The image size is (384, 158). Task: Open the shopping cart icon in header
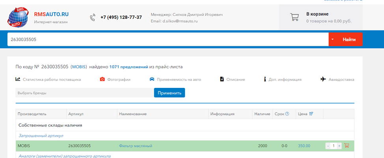pos(294,17)
